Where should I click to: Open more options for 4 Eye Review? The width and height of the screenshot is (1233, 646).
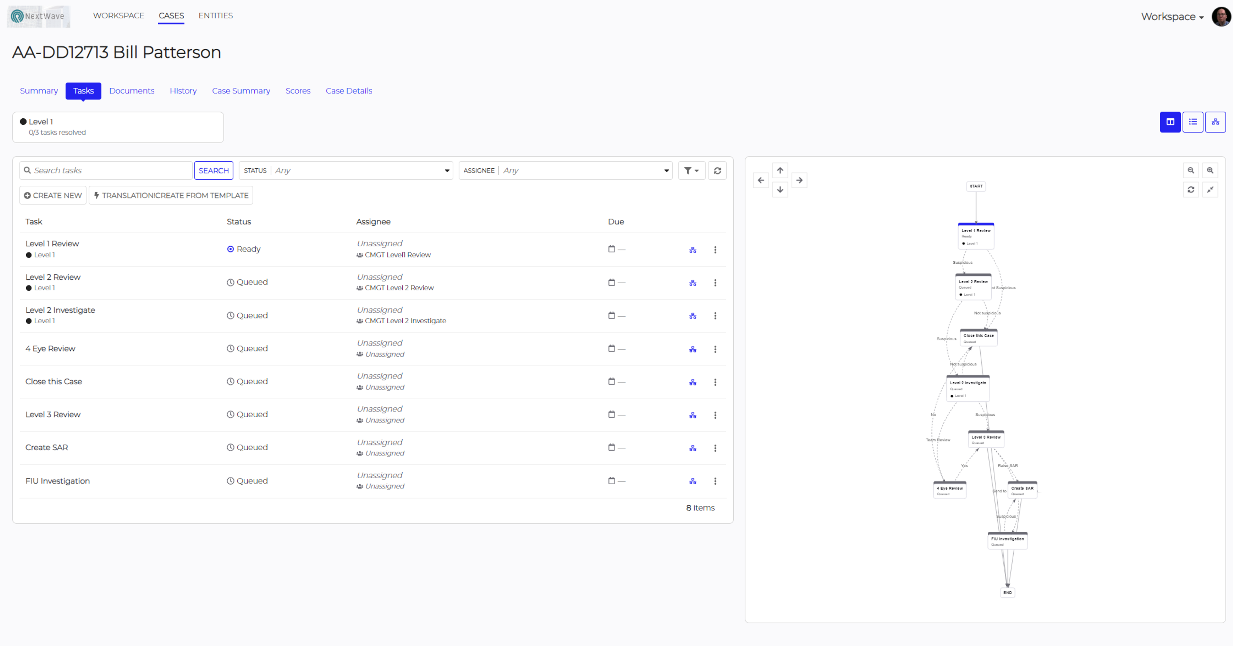point(715,350)
